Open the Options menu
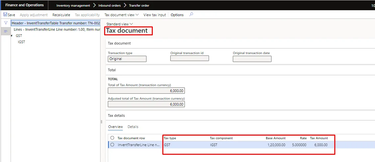 pos(177,15)
